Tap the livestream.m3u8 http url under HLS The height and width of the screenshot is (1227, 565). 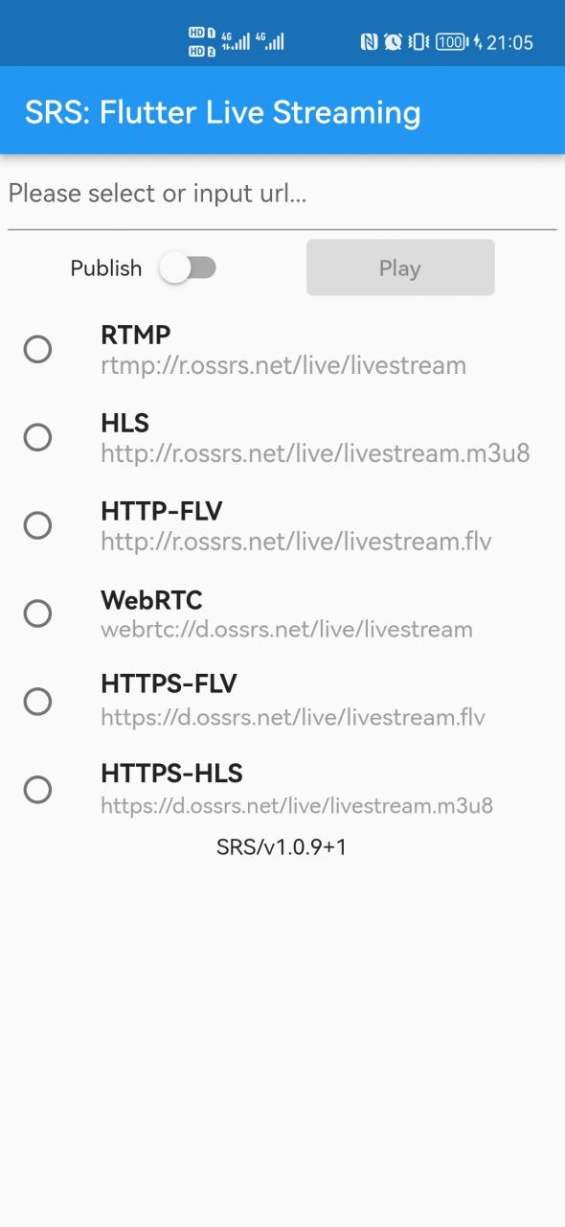[x=315, y=453]
